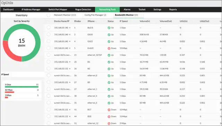Expand arrow next to 192.168.50.132 IfIndex 41
This screenshot has height=126, width=222.
pos(70,110)
